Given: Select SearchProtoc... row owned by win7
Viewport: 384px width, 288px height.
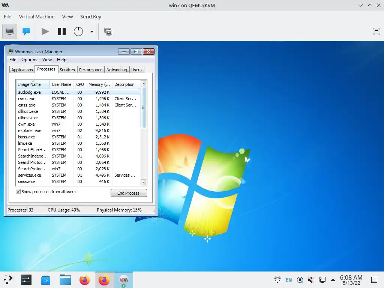Looking at the screenshot, I should [x=78, y=169].
